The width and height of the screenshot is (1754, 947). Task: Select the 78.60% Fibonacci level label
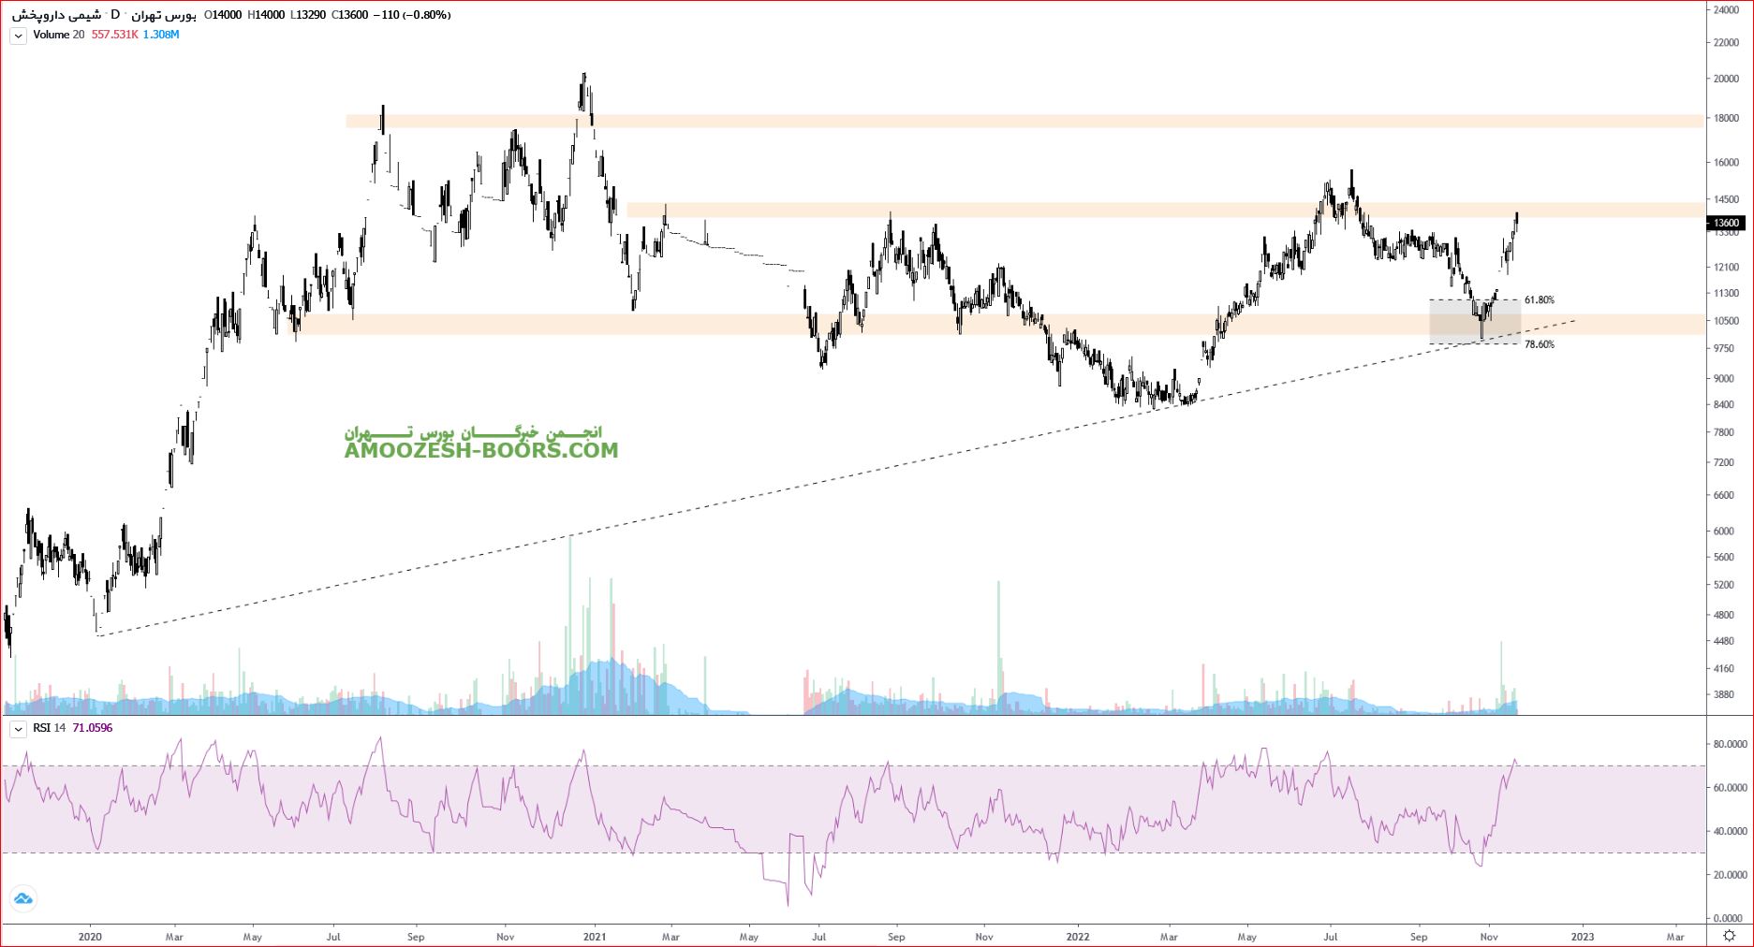(x=1539, y=344)
